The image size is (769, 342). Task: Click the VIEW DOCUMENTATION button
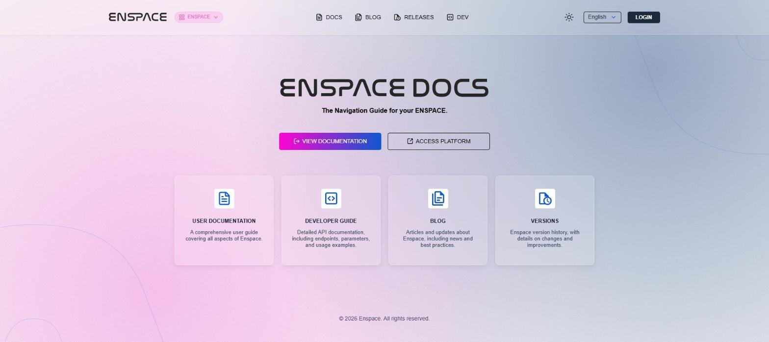330,141
